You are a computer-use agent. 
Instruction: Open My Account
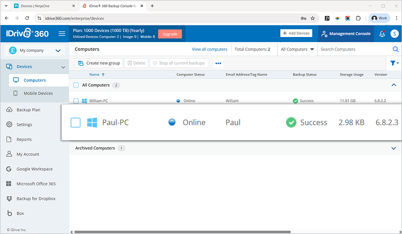pos(28,155)
